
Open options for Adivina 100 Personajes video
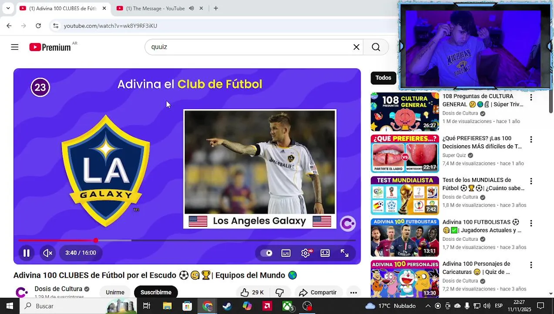(x=531, y=265)
